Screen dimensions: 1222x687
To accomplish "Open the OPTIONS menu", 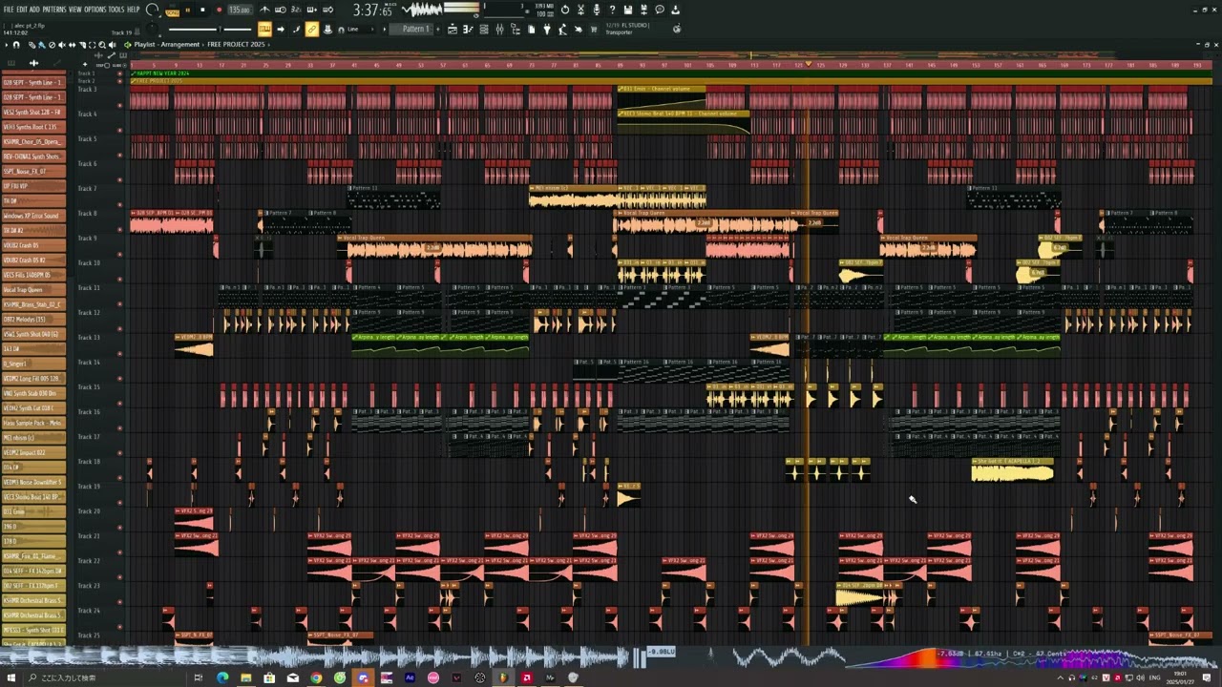I will pos(95,10).
